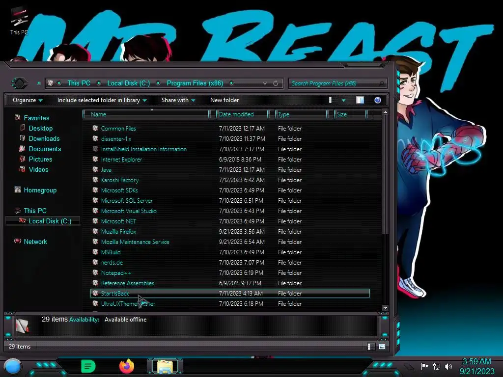Open the green notes app on taskbar
Viewport: 503px width, 377px height.
point(88,366)
